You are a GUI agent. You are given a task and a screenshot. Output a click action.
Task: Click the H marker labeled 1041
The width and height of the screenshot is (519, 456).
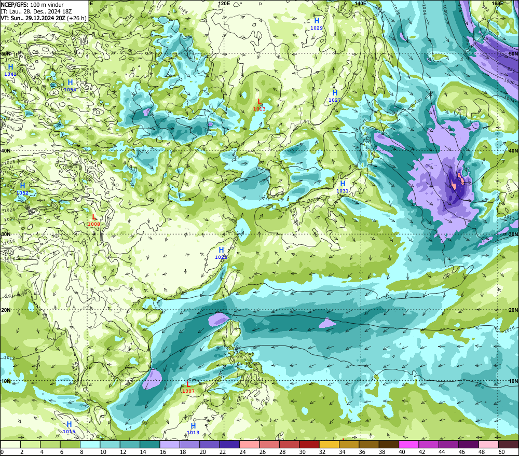[x=10, y=67]
